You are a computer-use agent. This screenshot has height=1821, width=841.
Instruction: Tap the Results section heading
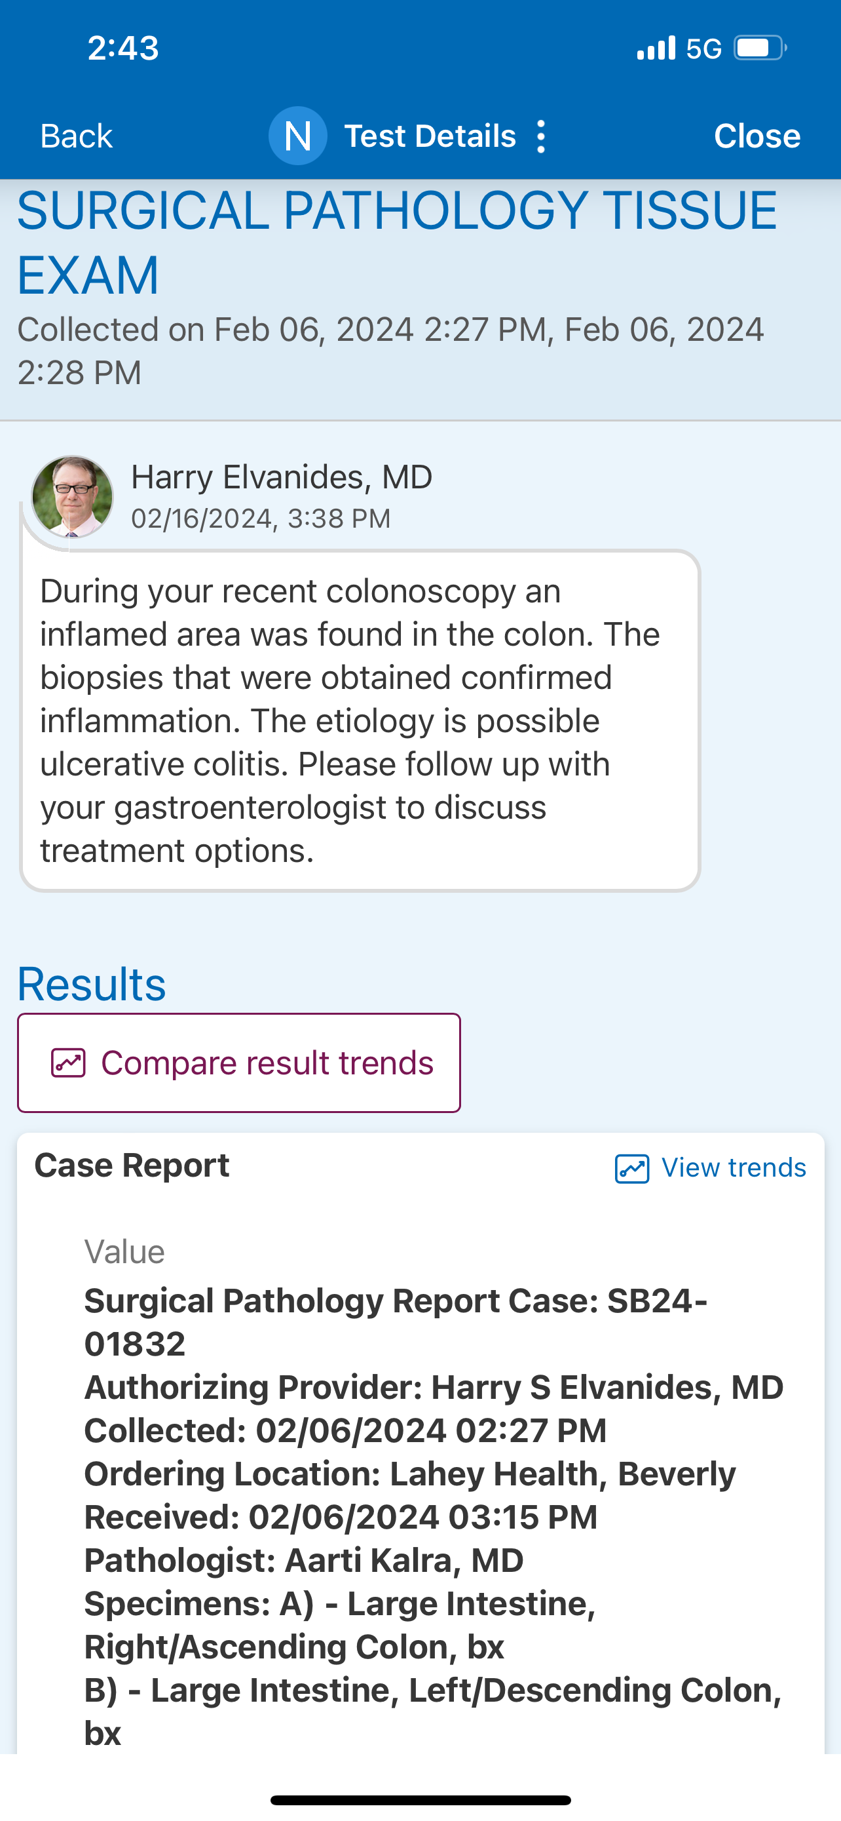point(92,984)
